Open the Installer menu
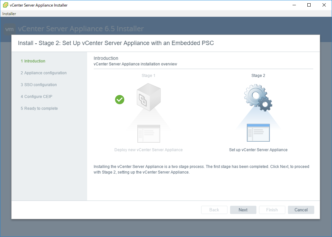Screen dimensions: 332x237 tap(9, 14)
